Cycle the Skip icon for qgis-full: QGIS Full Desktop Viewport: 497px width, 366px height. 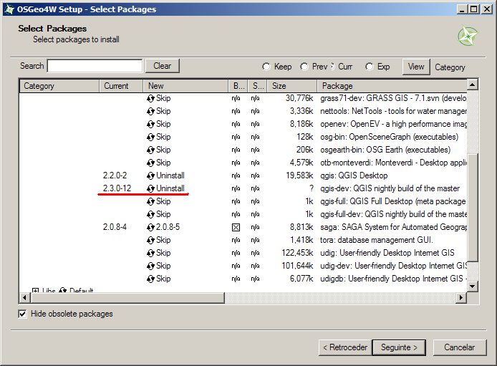coord(150,201)
